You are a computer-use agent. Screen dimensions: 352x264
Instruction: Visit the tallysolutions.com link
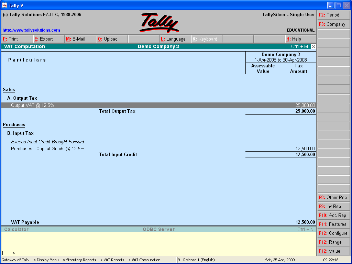tap(31, 30)
